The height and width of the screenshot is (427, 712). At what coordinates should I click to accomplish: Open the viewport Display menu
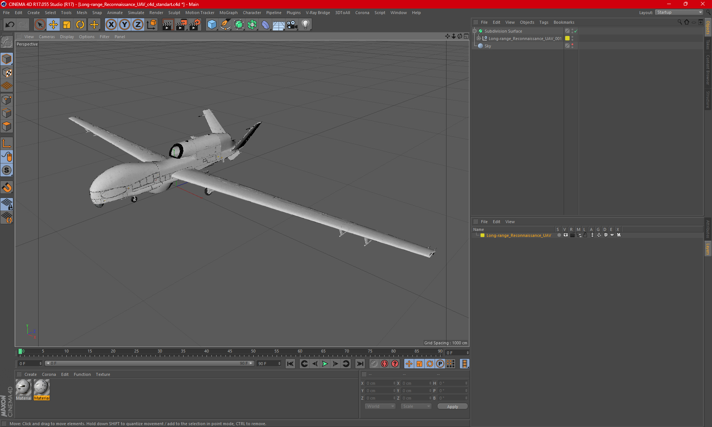point(67,37)
